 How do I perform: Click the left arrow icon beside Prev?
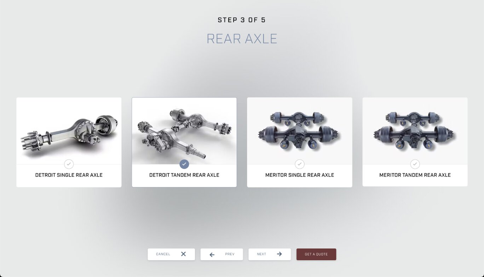click(x=212, y=254)
